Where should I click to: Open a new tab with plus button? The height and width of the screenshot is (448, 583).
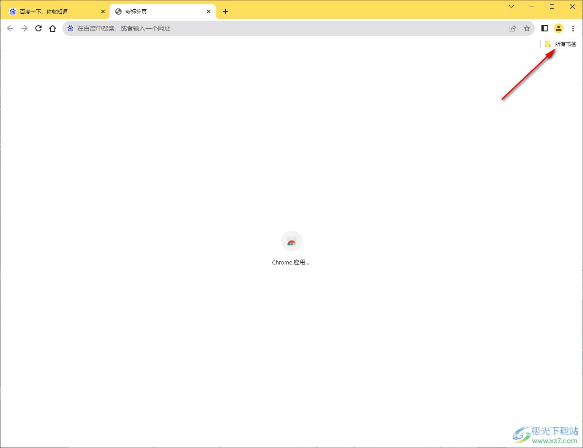(225, 11)
